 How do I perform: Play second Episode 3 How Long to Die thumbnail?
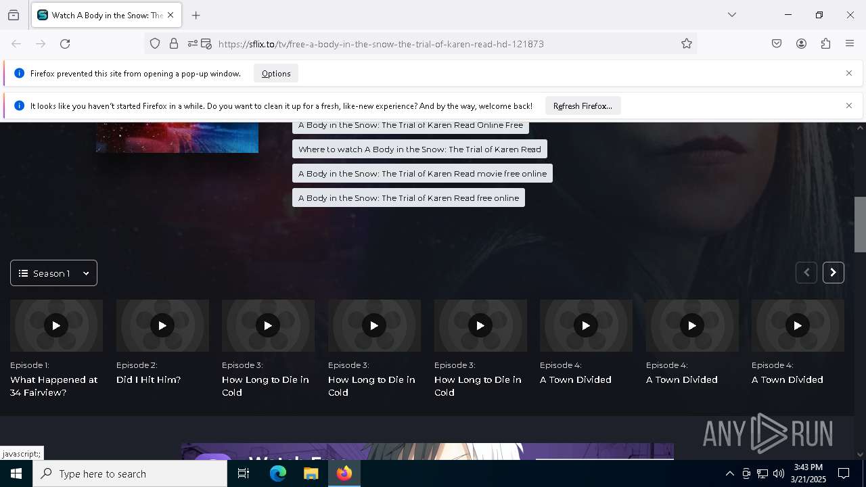pyautogui.click(x=374, y=325)
